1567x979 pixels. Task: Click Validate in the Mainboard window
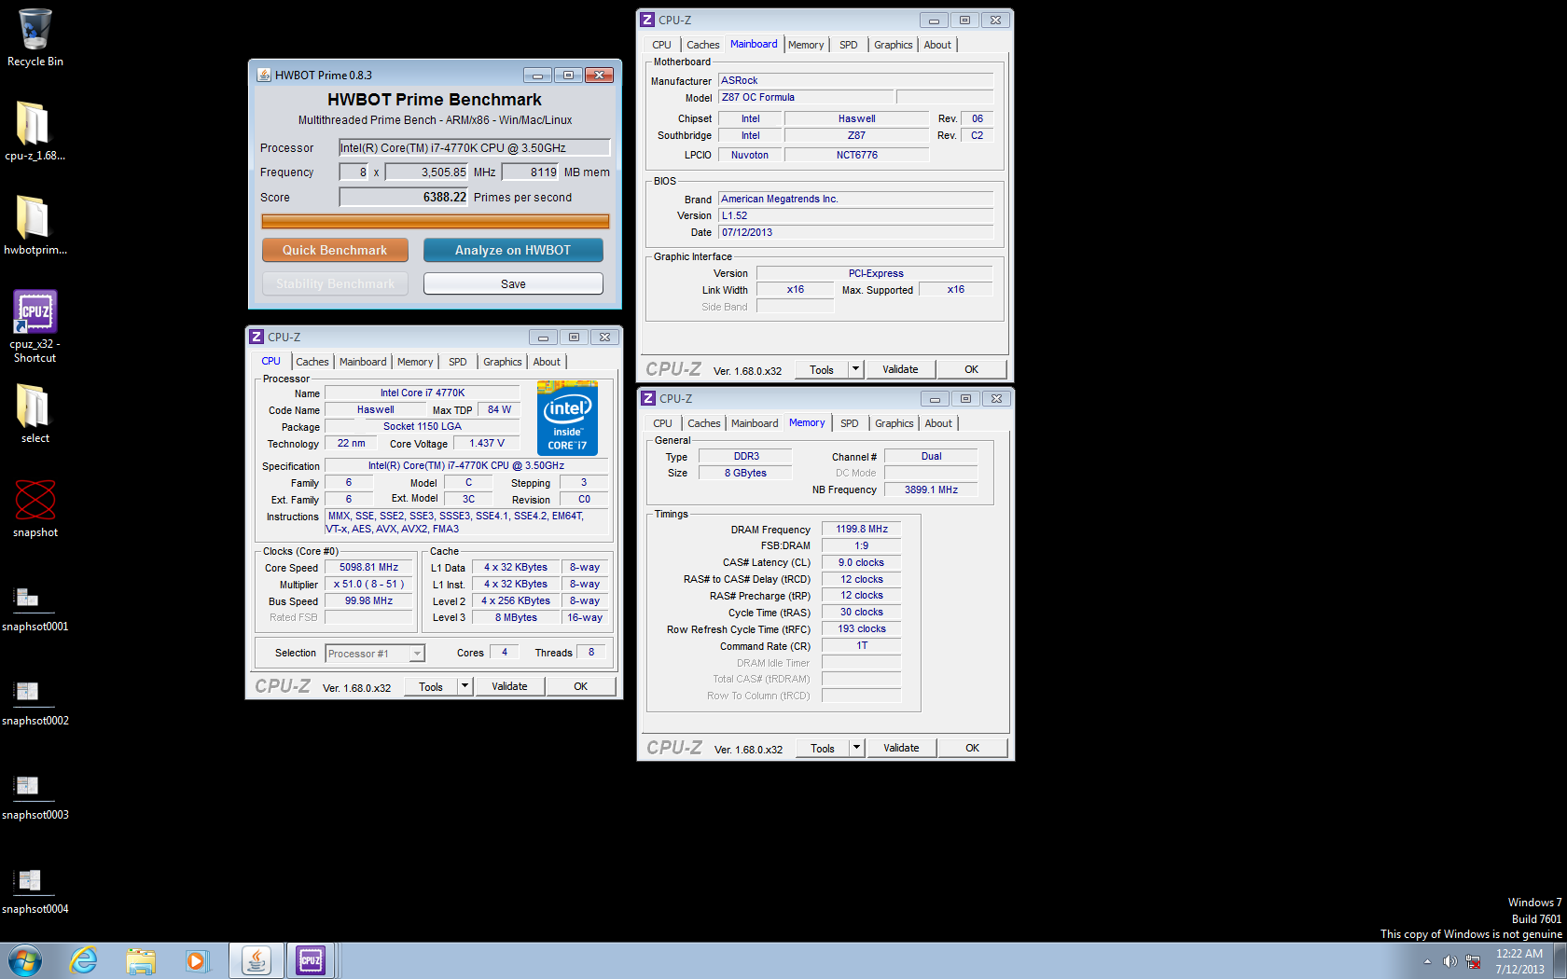(x=900, y=369)
